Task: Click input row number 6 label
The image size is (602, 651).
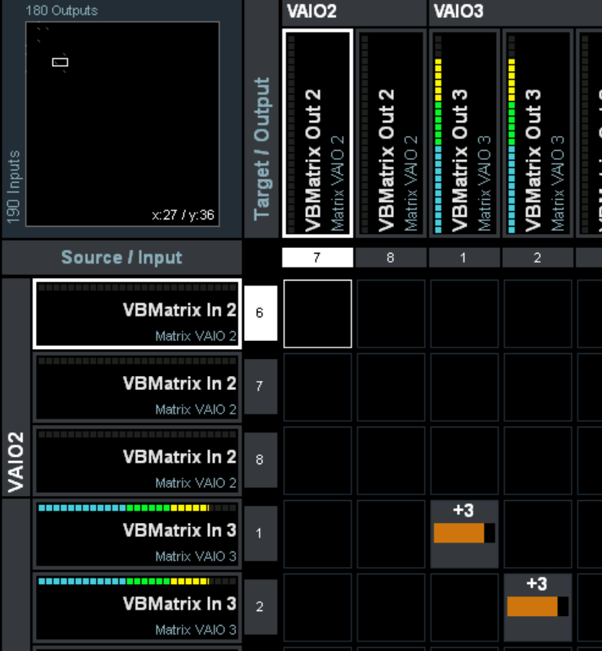Action: [260, 313]
